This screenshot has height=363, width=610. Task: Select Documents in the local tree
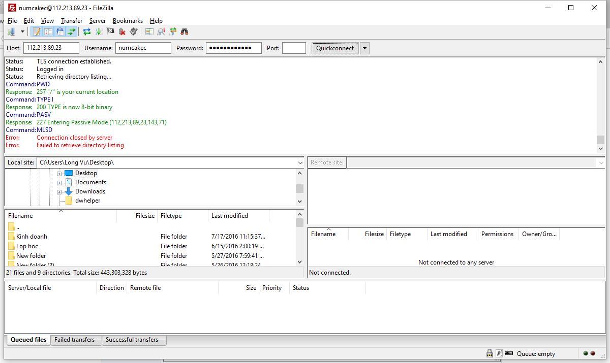[x=90, y=182]
